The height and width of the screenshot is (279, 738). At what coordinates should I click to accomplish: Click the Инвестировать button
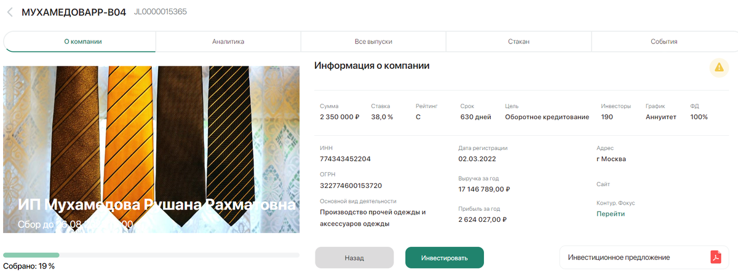[x=445, y=257]
